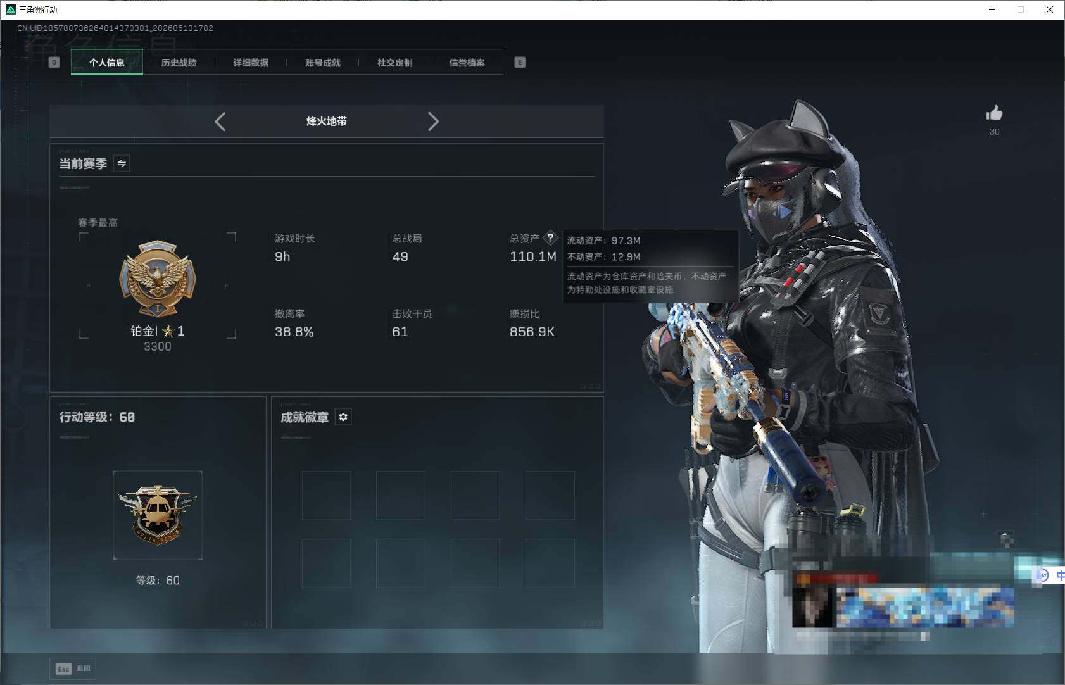Click the 总战局 value 49
This screenshot has width=1065, height=685.
(400, 257)
